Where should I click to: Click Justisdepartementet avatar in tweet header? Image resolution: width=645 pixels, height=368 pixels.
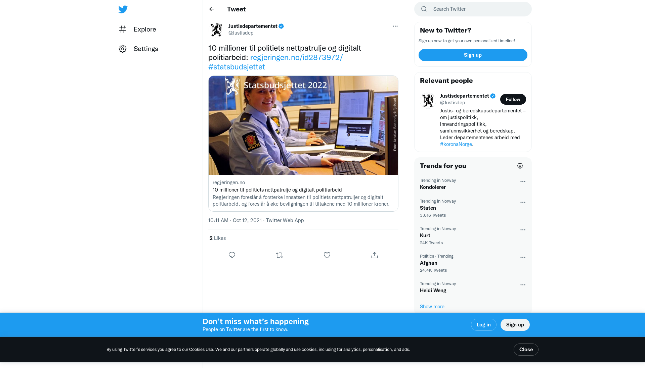point(216,30)
